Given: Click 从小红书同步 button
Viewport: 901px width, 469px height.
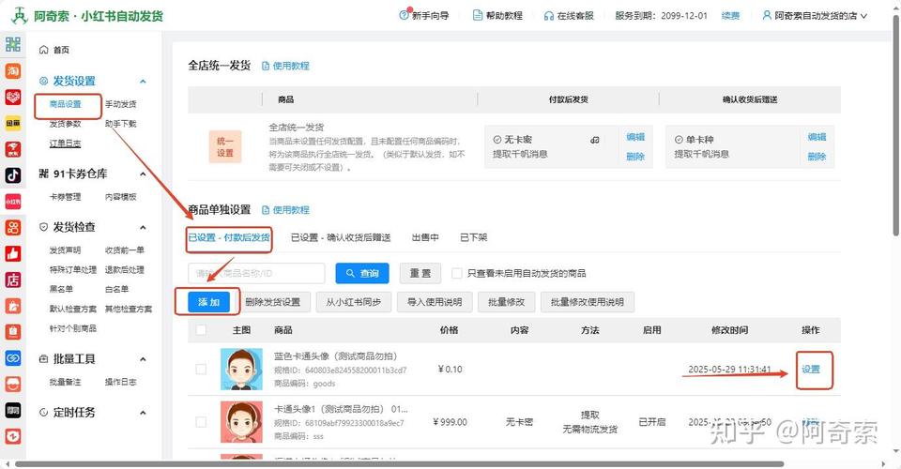Looking at the screenshot, I should coord(353,302).
